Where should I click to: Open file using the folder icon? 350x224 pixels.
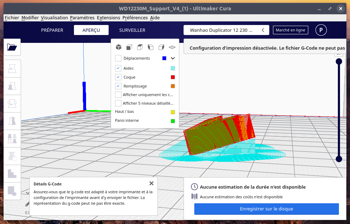[x=12, y=47]
